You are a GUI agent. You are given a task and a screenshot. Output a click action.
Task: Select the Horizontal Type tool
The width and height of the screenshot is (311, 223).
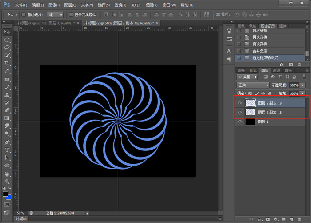[x=7, y=150]
